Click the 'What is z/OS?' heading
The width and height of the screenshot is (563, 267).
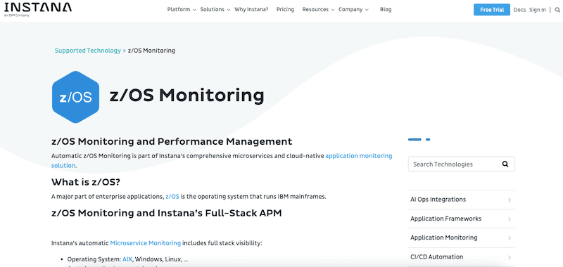(85, 182)
